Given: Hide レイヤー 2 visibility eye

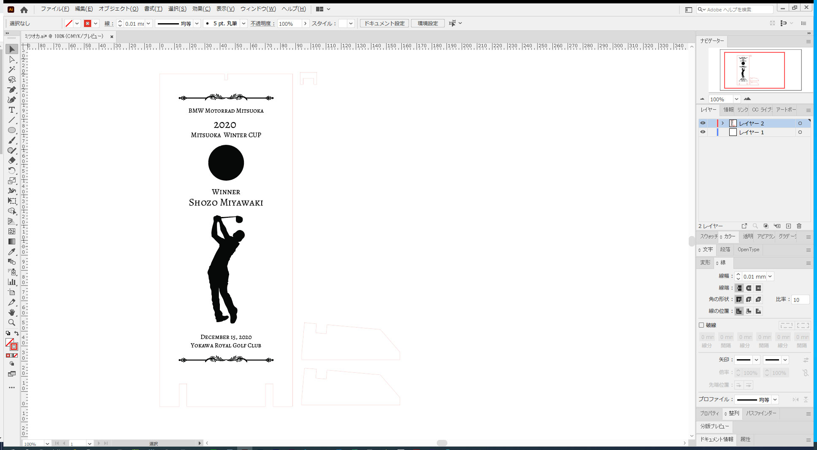Looking at the screenshot, I should [x=703, y=123].
